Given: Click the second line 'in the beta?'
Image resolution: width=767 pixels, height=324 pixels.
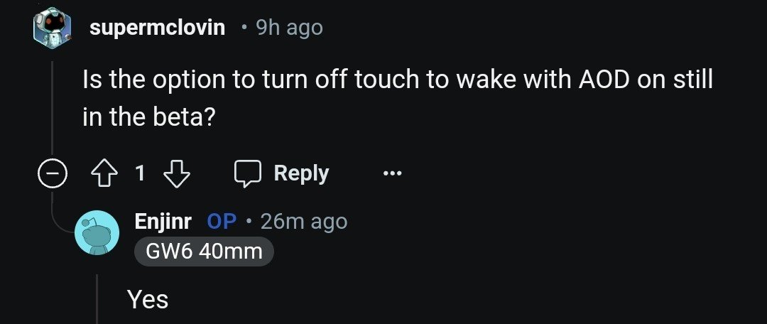Looking at the screenshot, I should tap(148, 117).
